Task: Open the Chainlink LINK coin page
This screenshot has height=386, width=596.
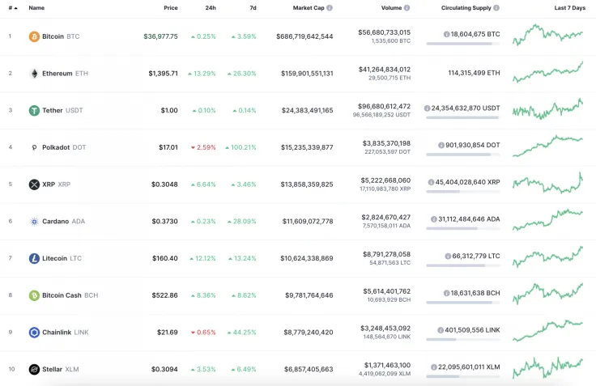Action: tap(65, 332)
